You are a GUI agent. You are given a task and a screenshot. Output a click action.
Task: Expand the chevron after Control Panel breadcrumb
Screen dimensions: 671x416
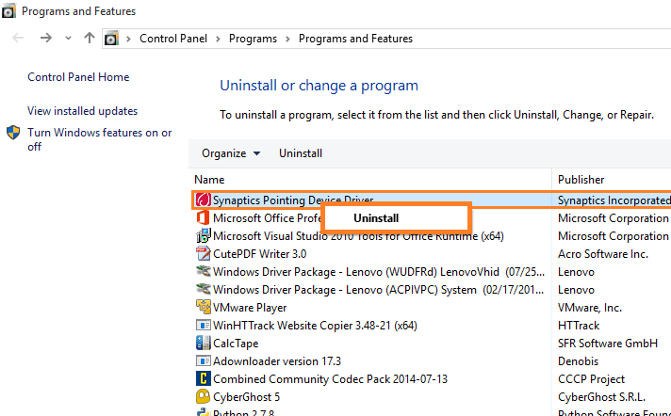(217, 39)
